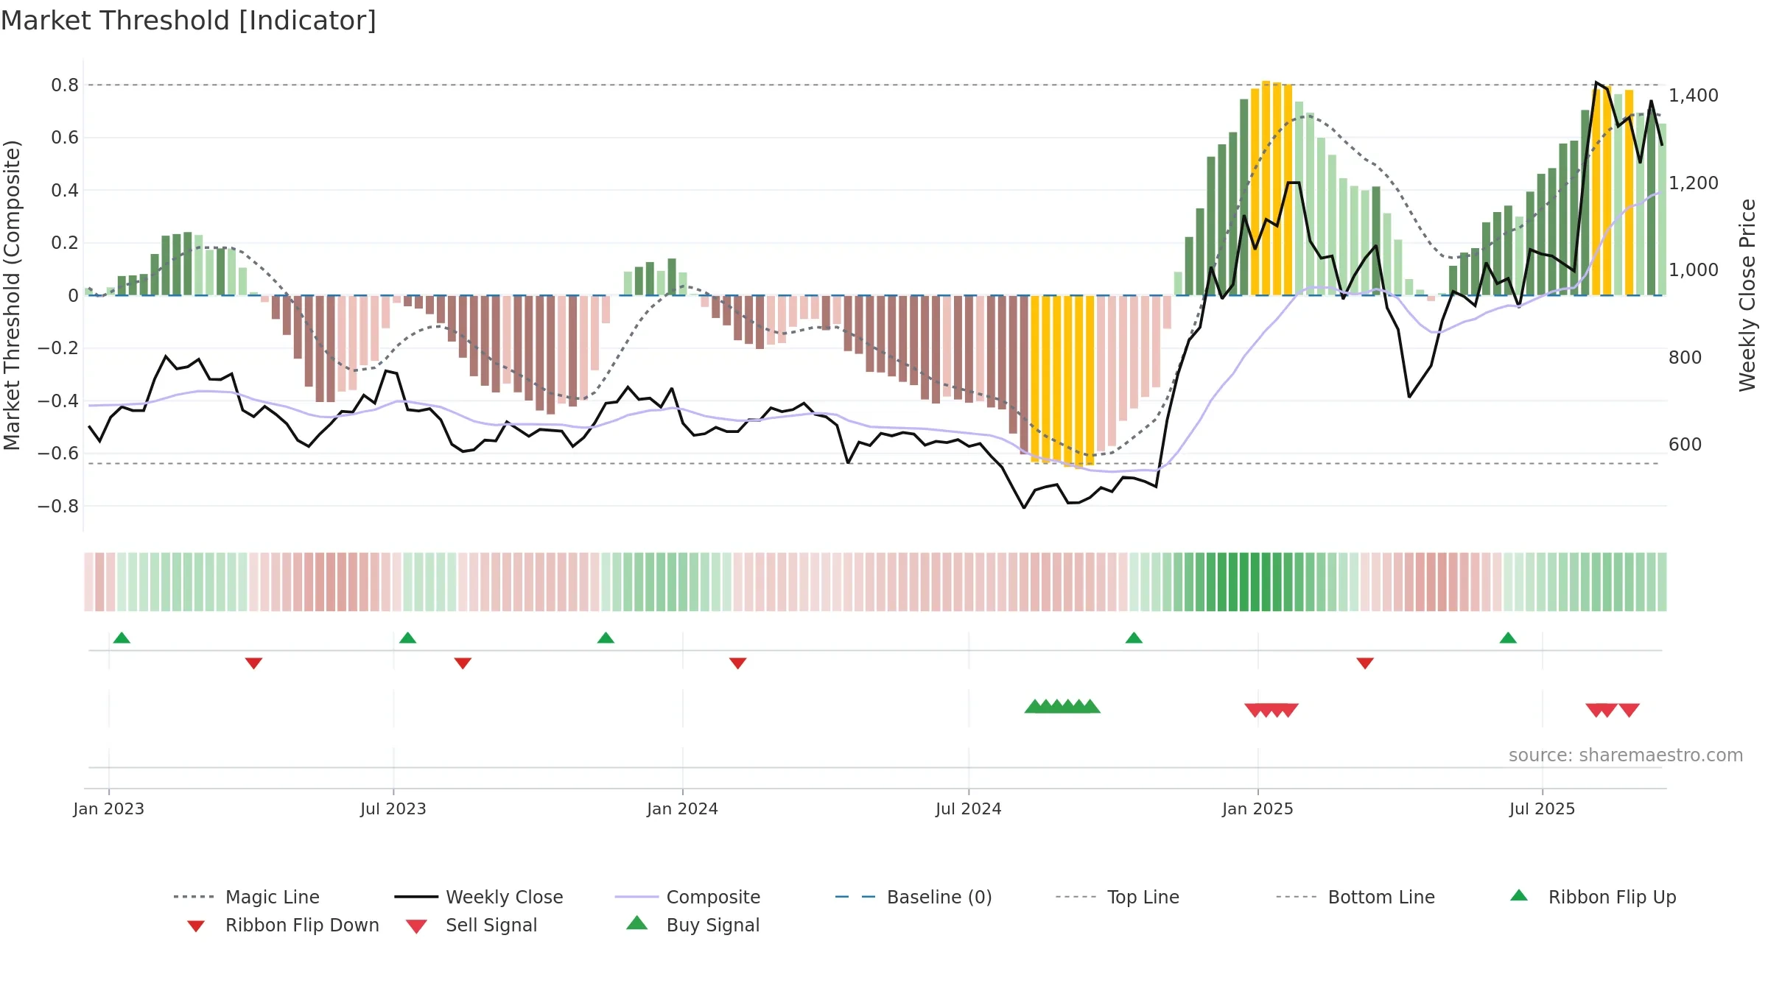Click the last sell signal triangle in Aug 2025

[x=1630, y=711]
